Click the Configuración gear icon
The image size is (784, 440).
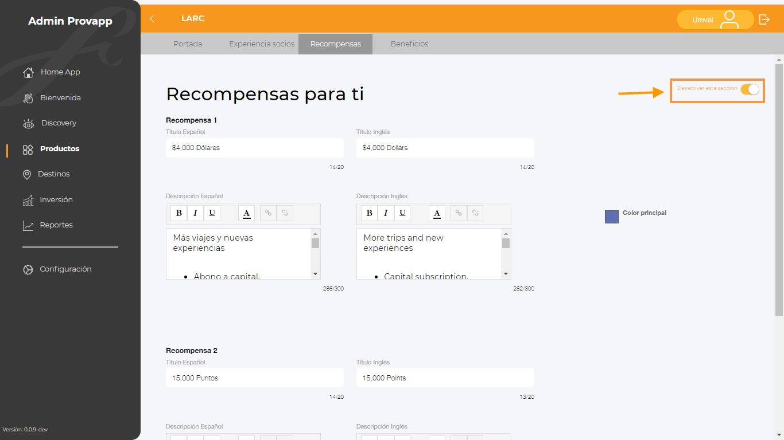[28, 269]
